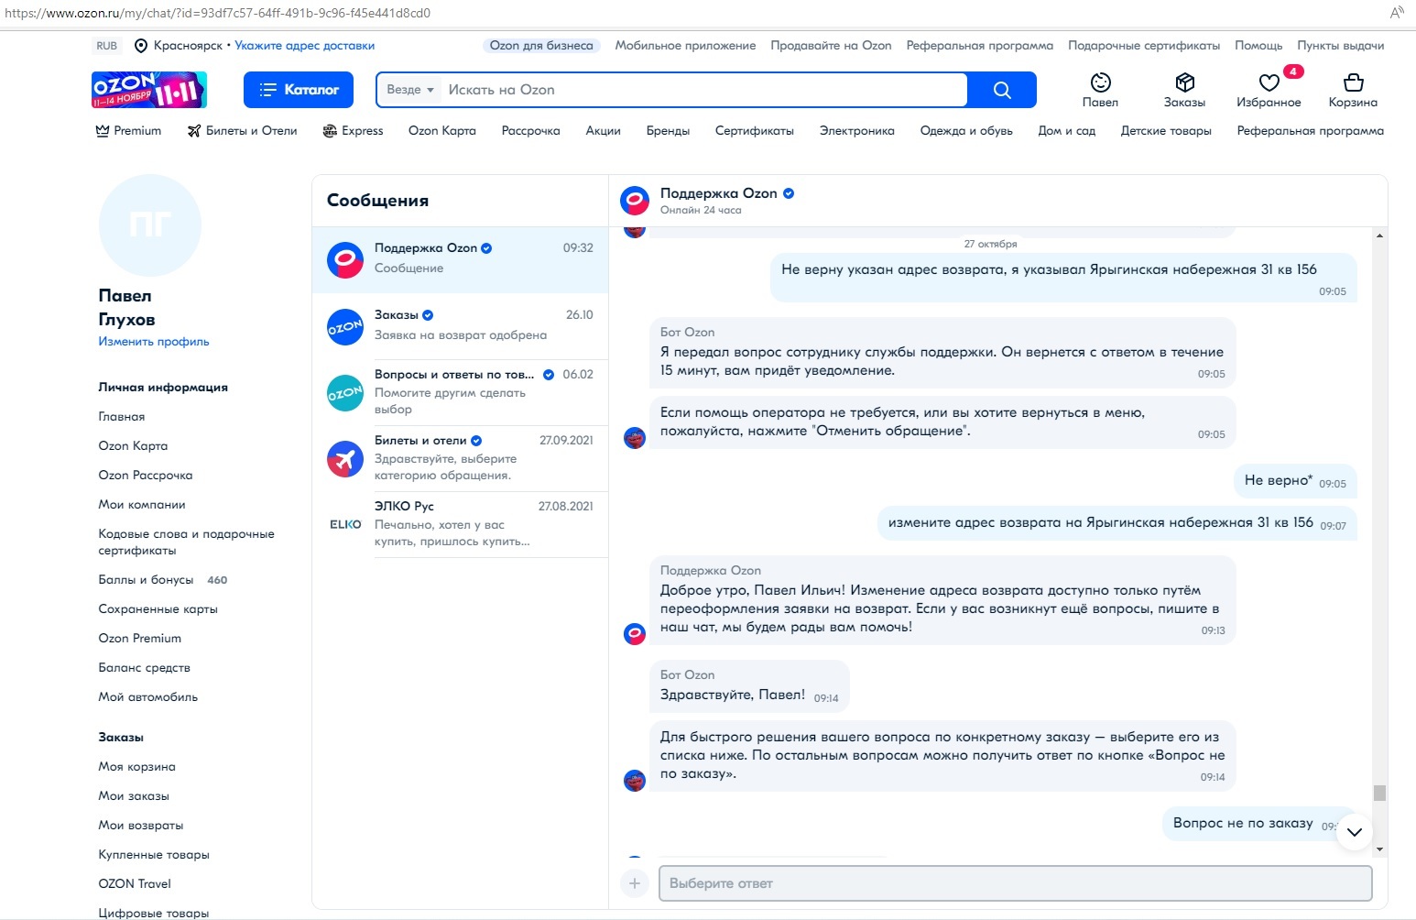This screenshot has width=1416, height=920.
Task: Select the Электроника category tab
Action: click(x=856, y=131)
